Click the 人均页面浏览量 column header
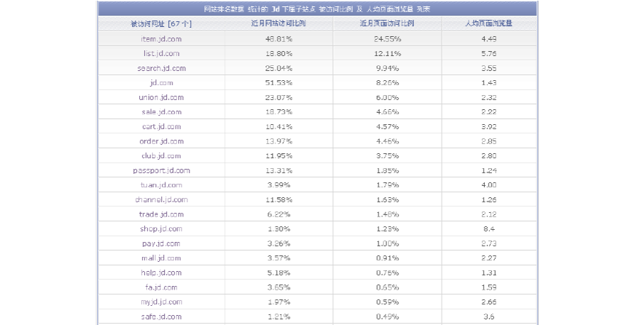The height and width of the screenshot is (325, 634). click(x=488, y=23)
